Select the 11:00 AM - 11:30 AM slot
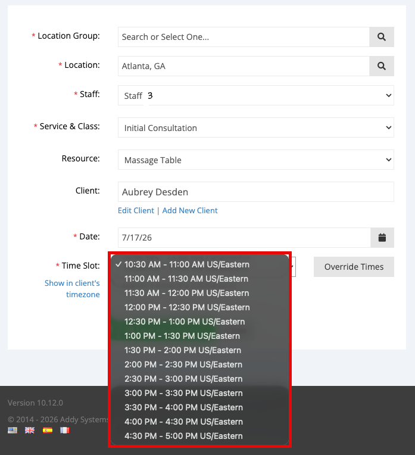The height and width of the screenshot is (455, 415). (199, 279)
